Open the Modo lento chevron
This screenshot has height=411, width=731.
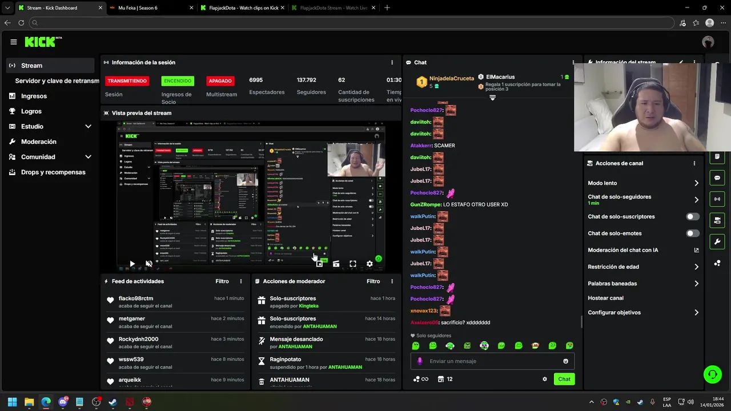point(696,183)
